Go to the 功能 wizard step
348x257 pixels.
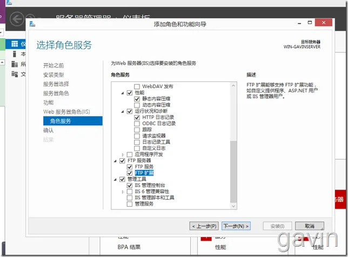point(49,103)
